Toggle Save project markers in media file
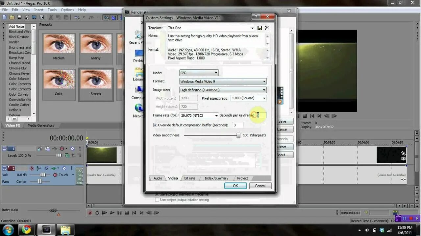Image resolution: width=421 pixels, height=236 pixels. pos(157,194)
